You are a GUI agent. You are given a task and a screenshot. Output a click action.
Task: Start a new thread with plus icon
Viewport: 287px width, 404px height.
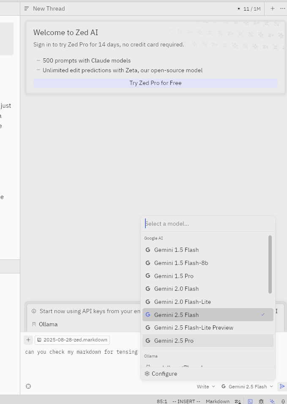(x=273, y=8)
